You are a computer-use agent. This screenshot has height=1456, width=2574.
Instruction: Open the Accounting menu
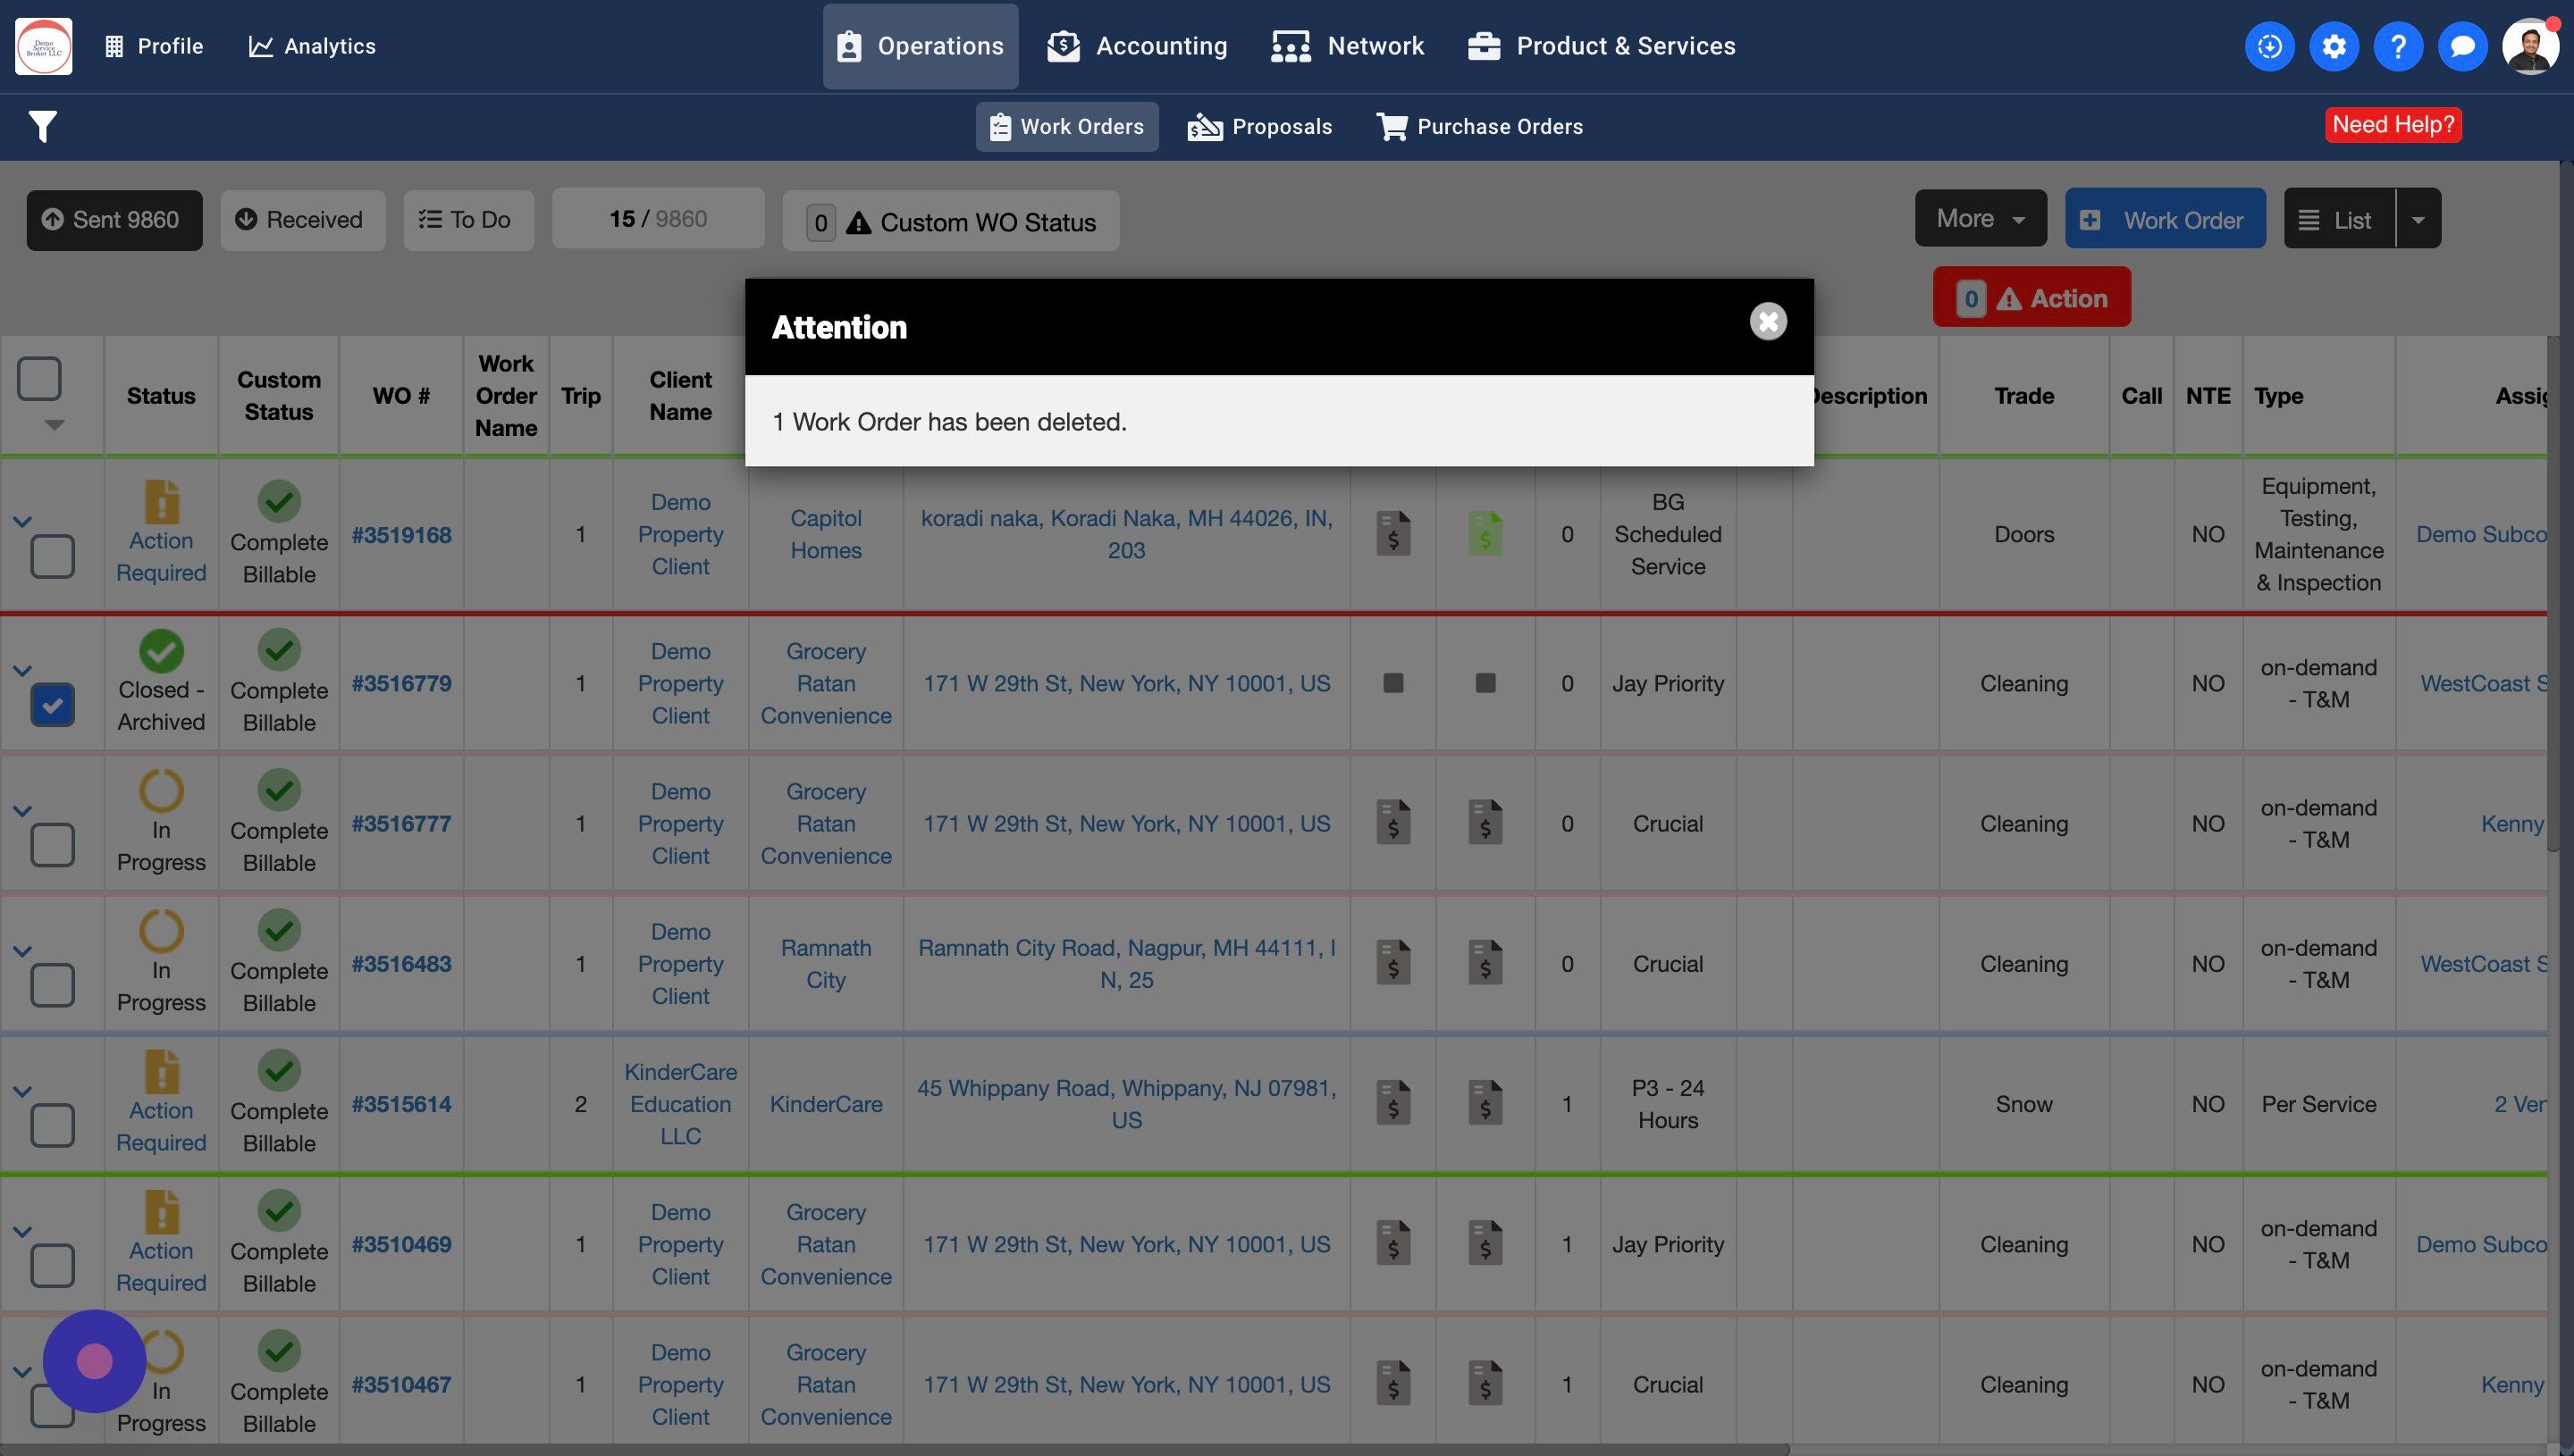(x=1138, y=46)
